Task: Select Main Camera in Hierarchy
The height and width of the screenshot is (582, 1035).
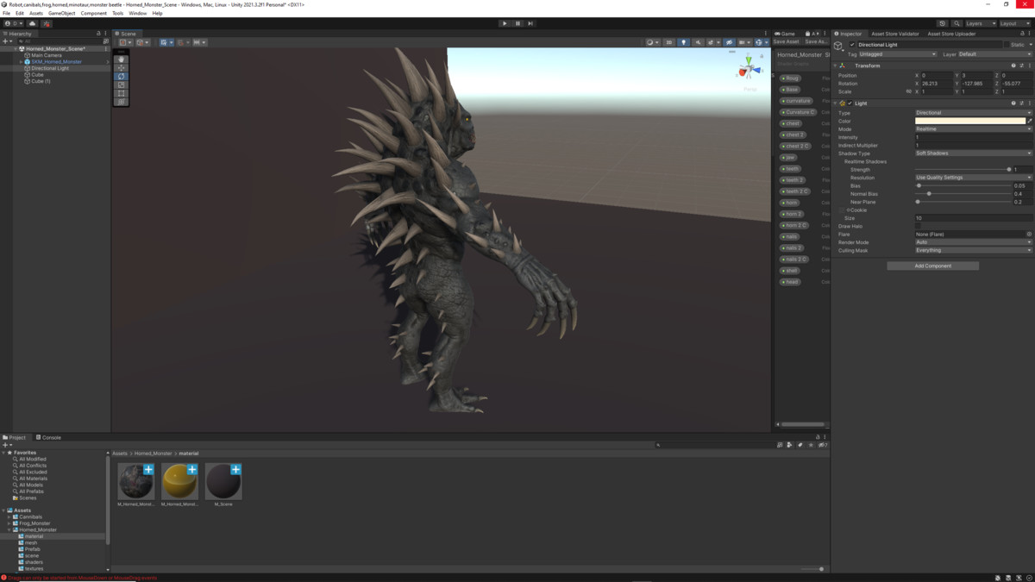Action: pyautogui.click(x=47, y=55)
